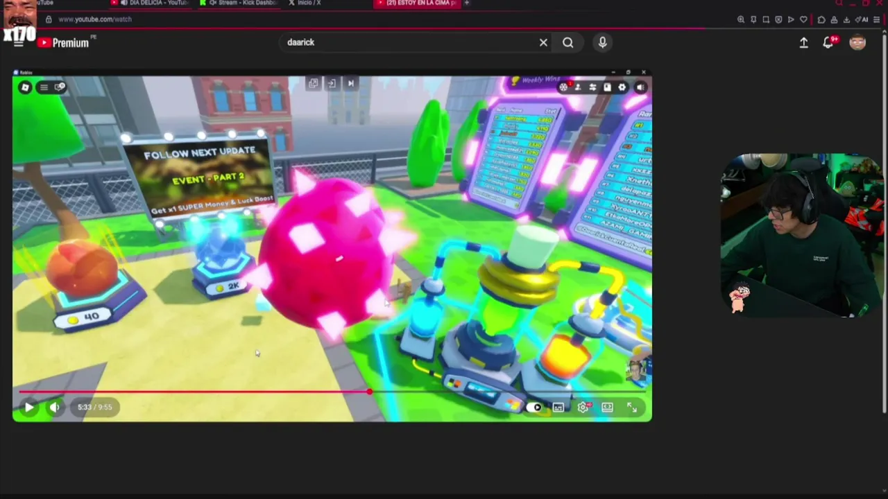Click the screenshot/copy icon at top center
Screen dimensions: 888x499
314,83
